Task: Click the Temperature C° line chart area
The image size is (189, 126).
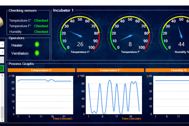Action: [44, 95]
